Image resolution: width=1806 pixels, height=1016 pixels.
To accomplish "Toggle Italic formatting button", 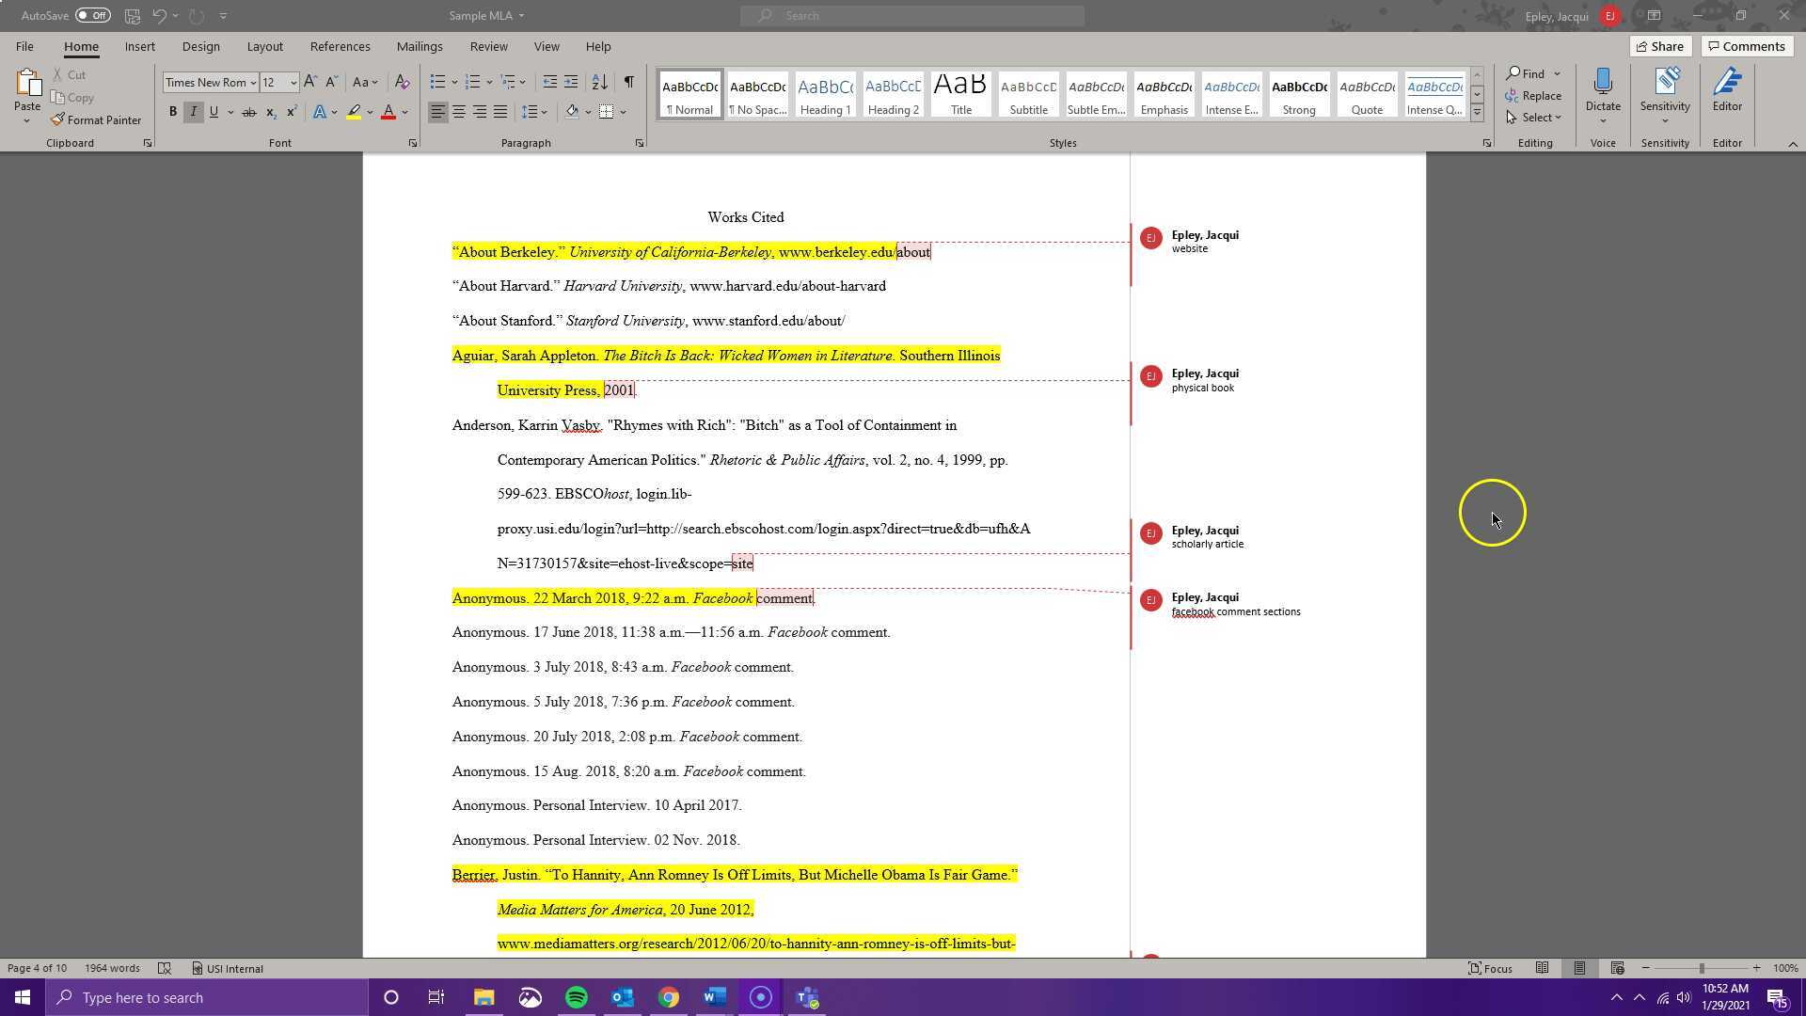I will 193,112.
